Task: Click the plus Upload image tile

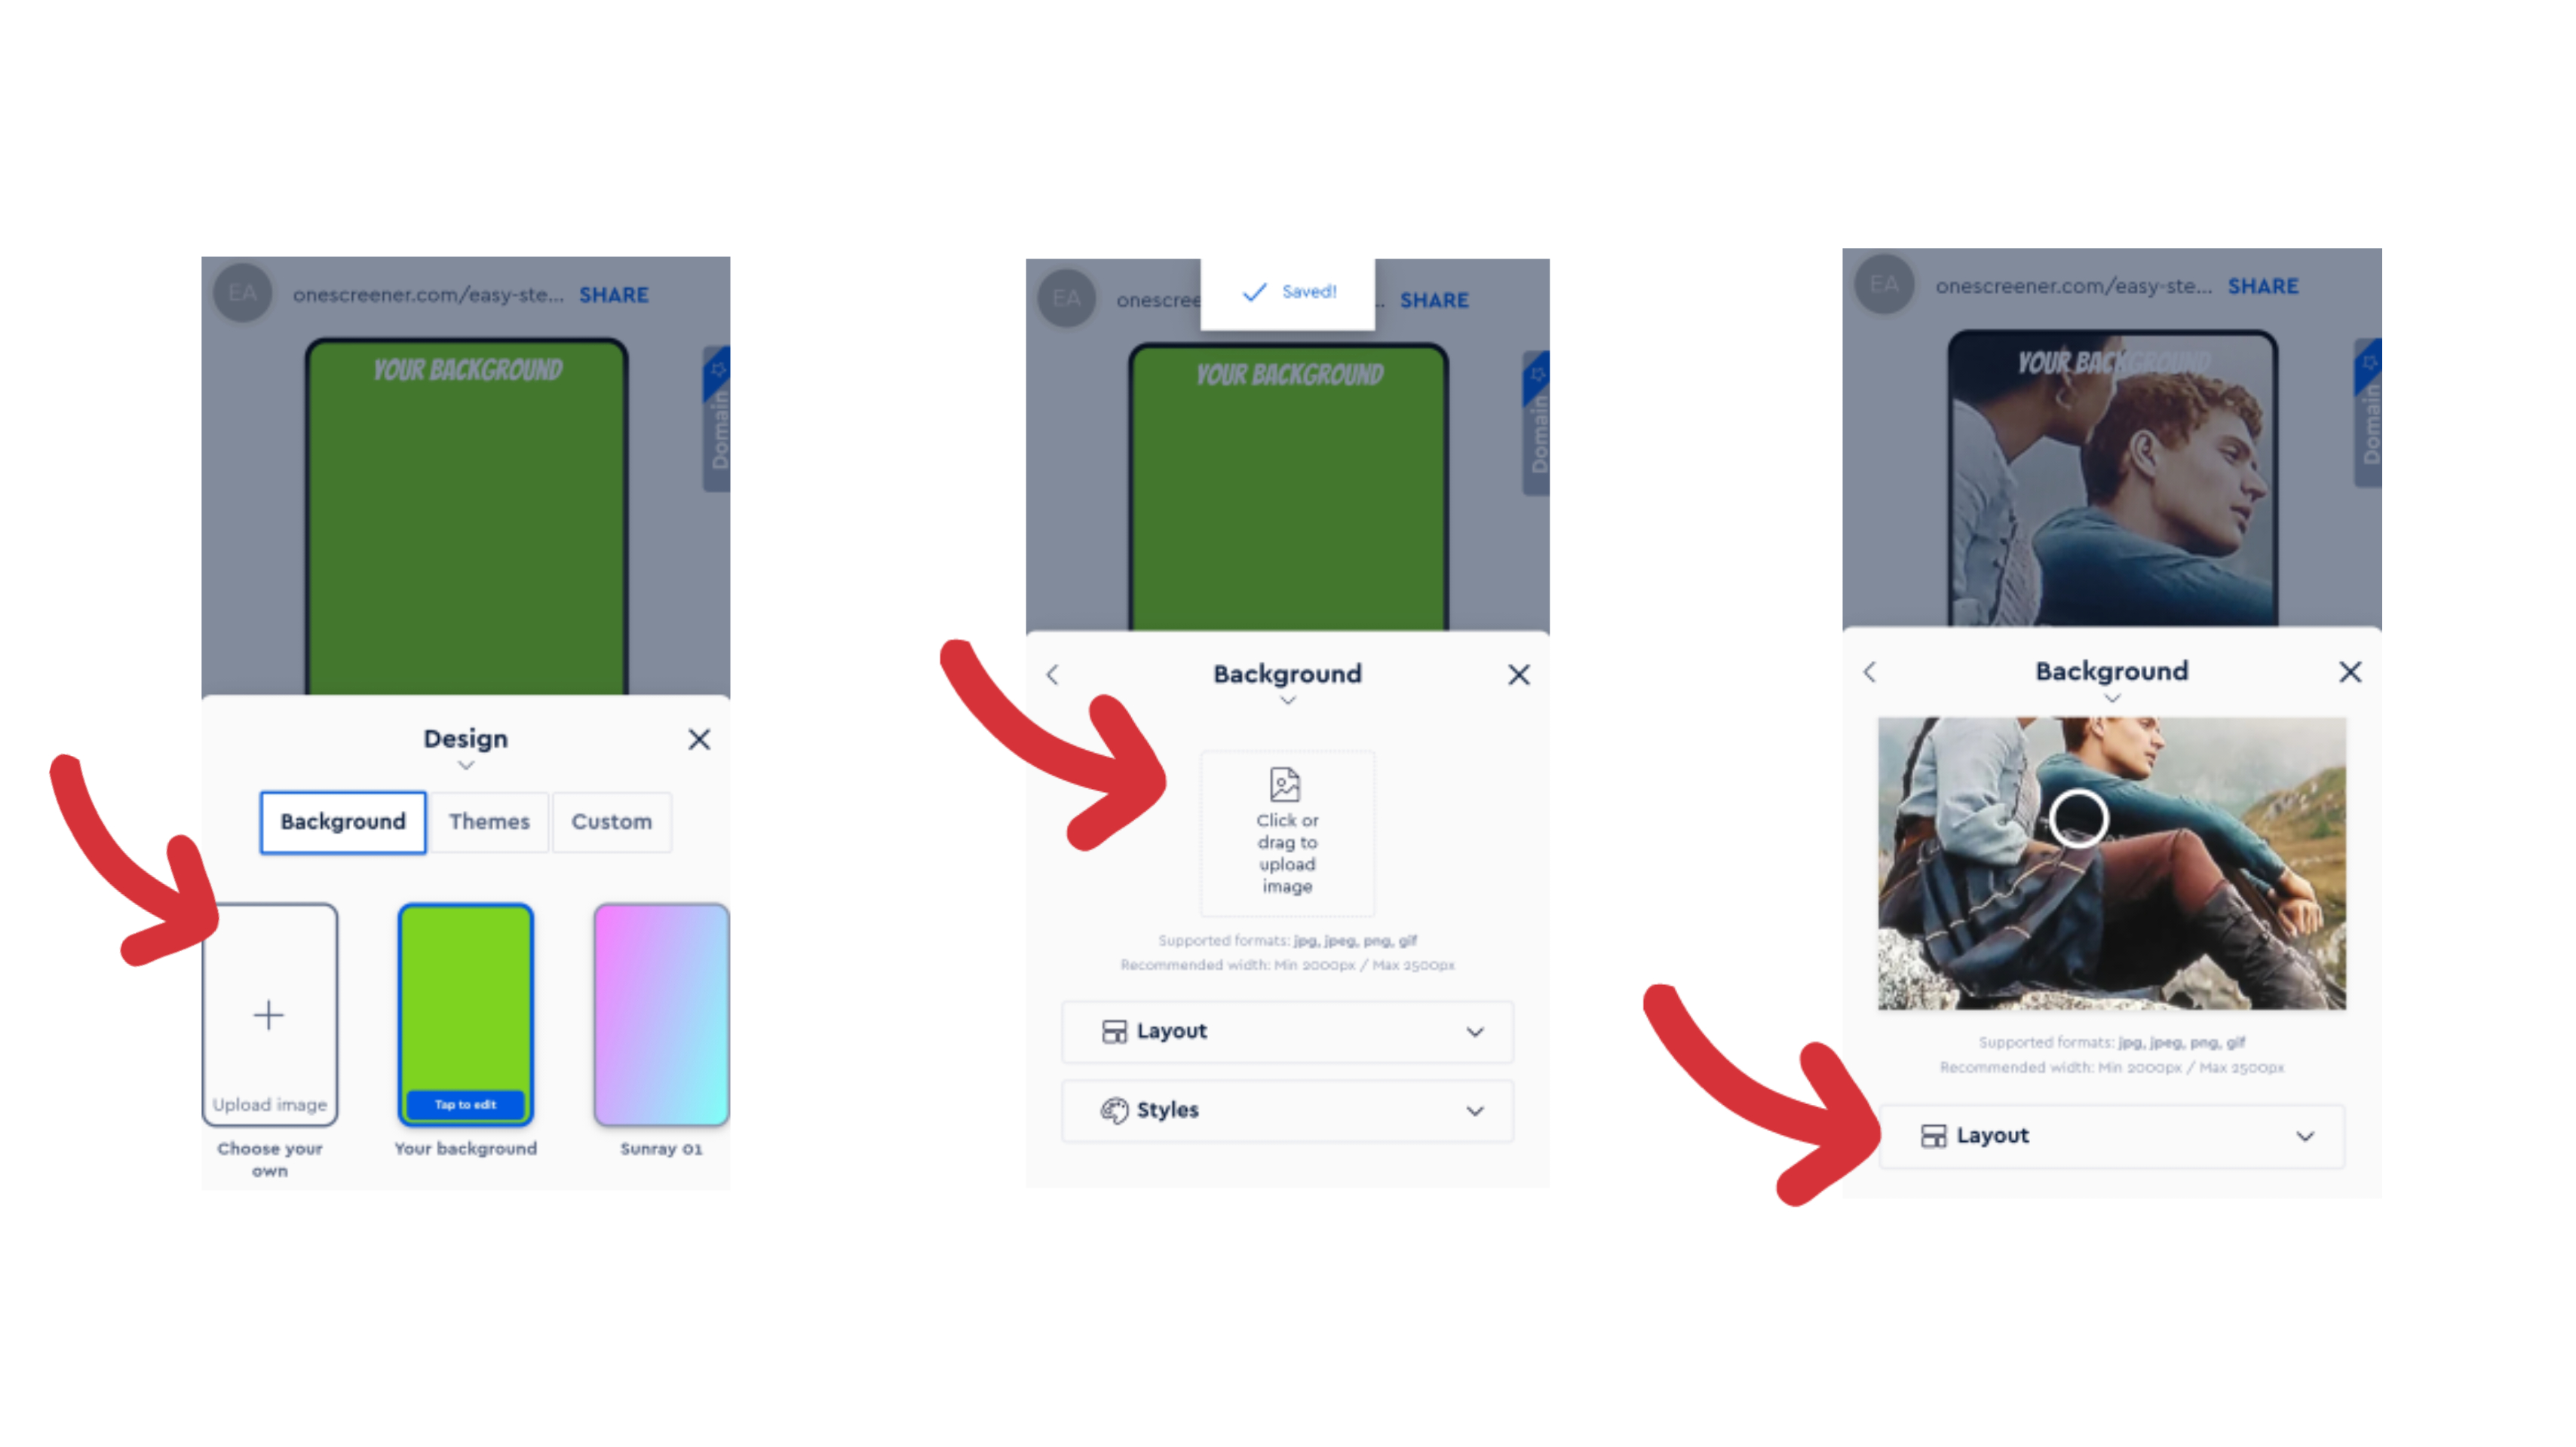Action: coord(270,1014)
